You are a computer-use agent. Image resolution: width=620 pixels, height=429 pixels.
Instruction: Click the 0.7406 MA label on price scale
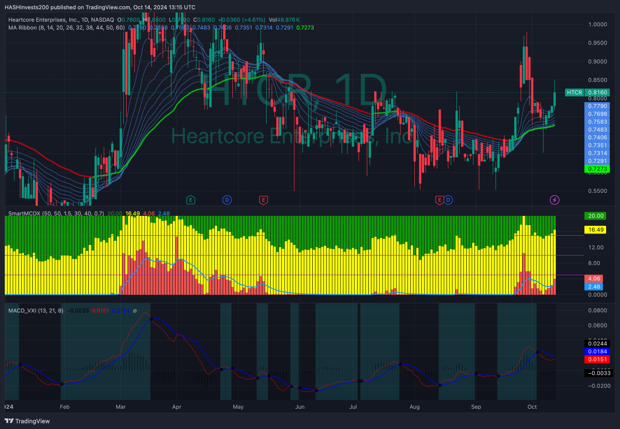point(597,137)
